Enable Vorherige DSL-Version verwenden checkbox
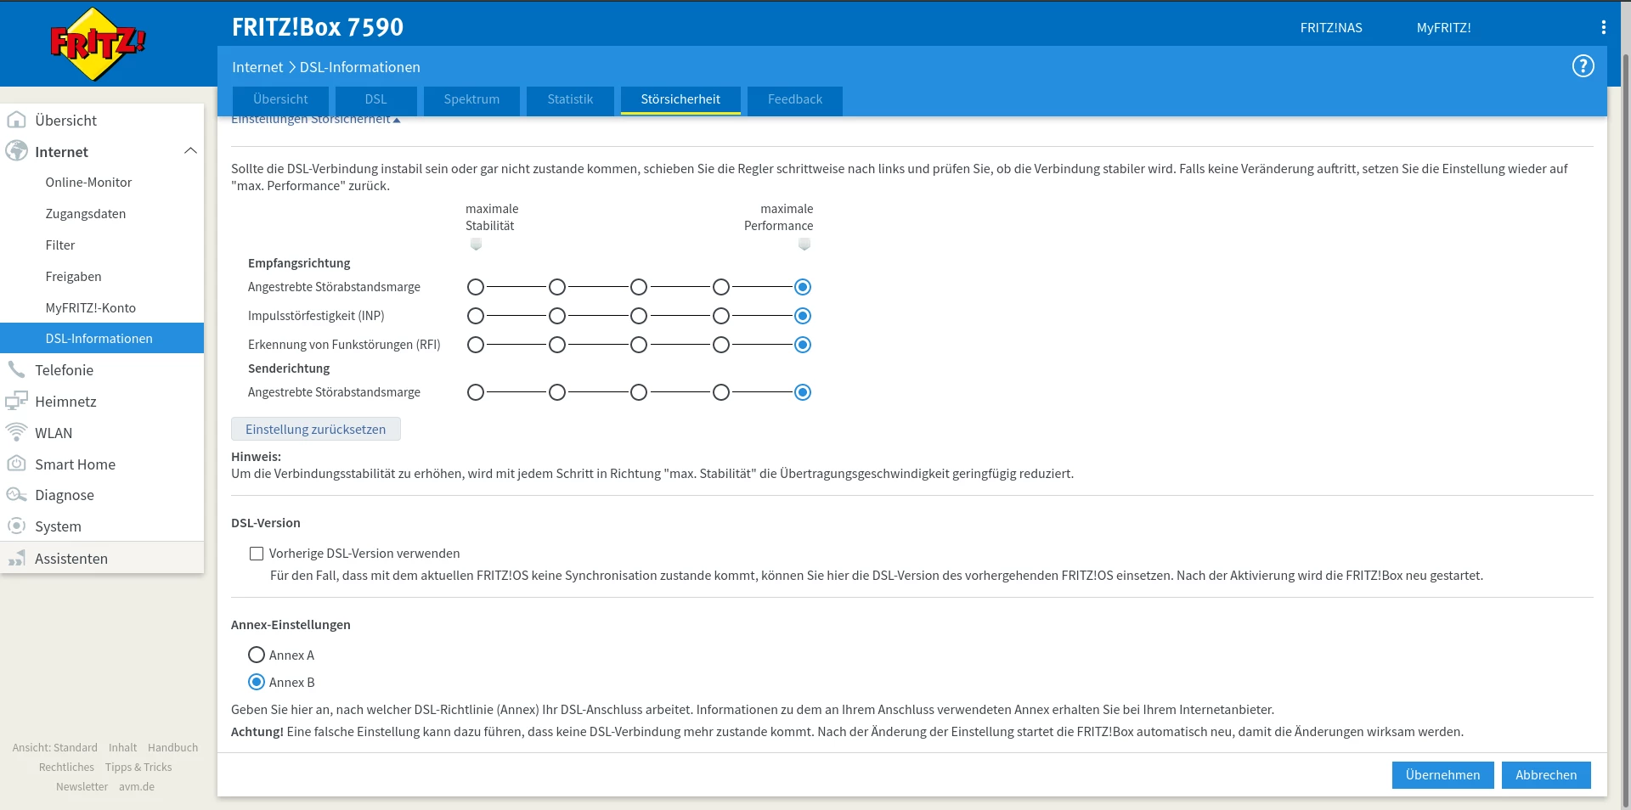 point(257,554)
